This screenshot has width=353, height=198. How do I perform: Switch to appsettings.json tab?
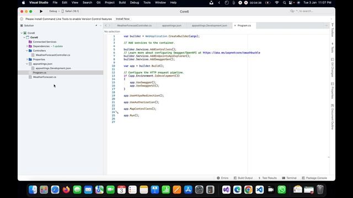point(172,26)
